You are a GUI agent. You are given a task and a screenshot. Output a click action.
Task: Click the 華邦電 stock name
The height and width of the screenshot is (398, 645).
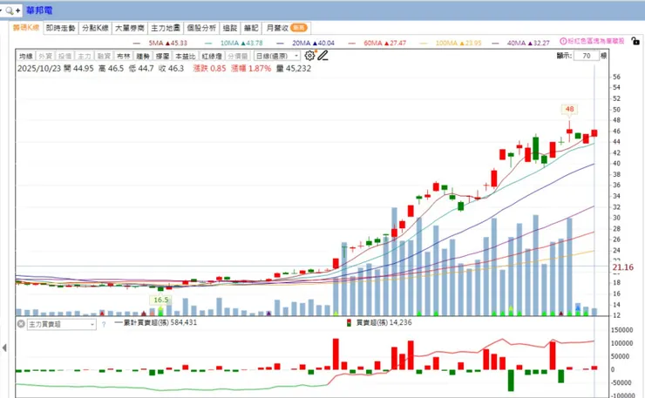coord(39,10)
